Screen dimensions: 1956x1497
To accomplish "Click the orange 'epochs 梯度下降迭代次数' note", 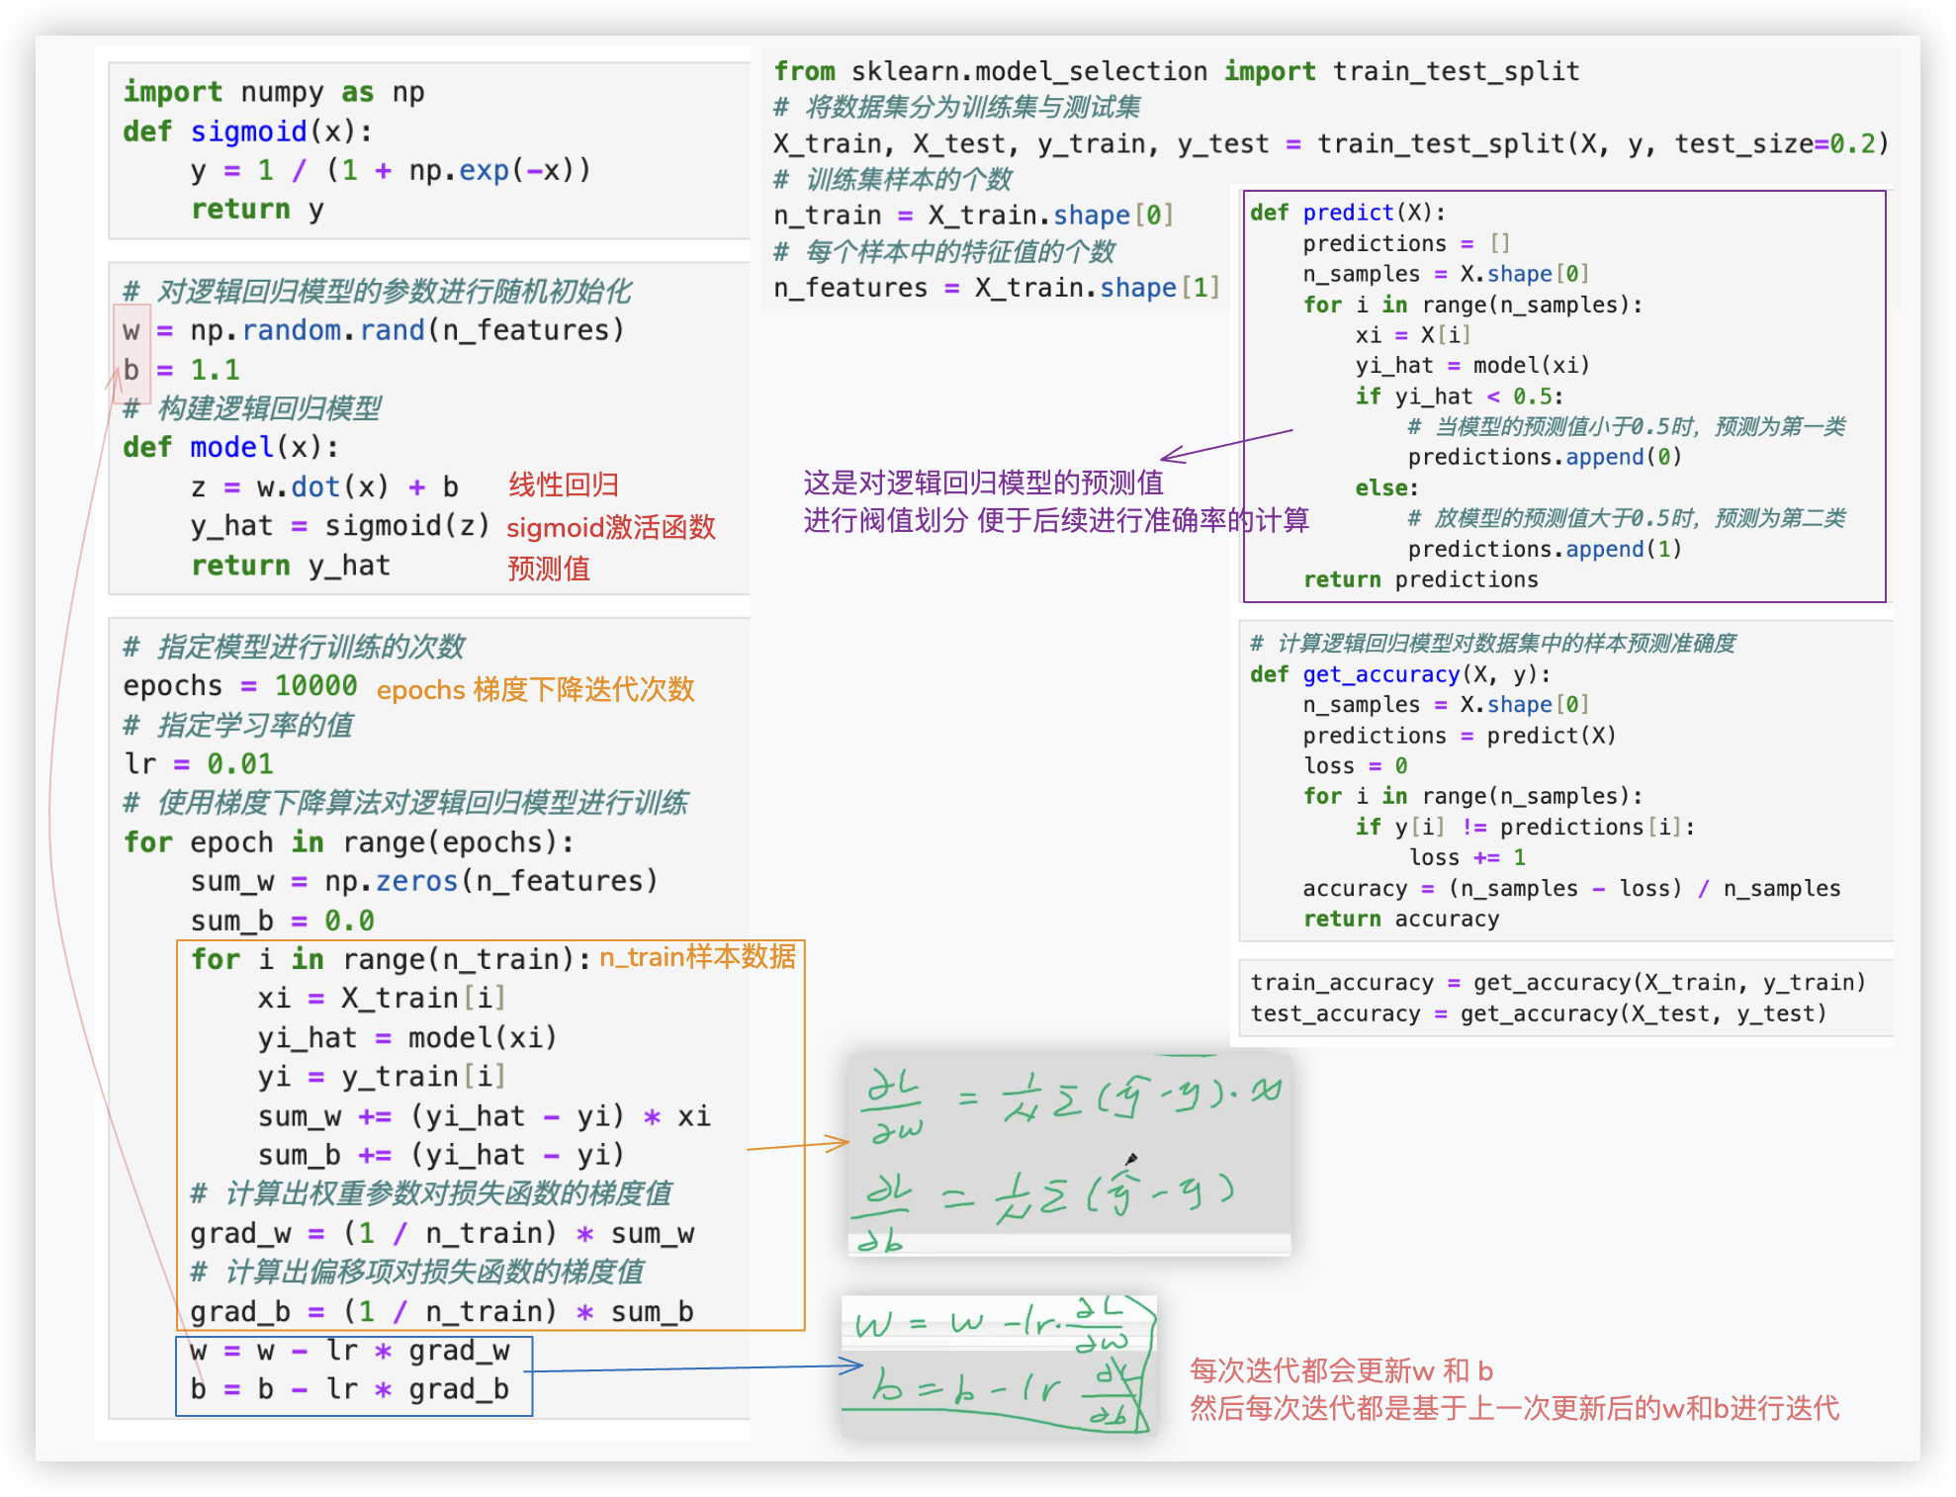I will click(535, 689).
